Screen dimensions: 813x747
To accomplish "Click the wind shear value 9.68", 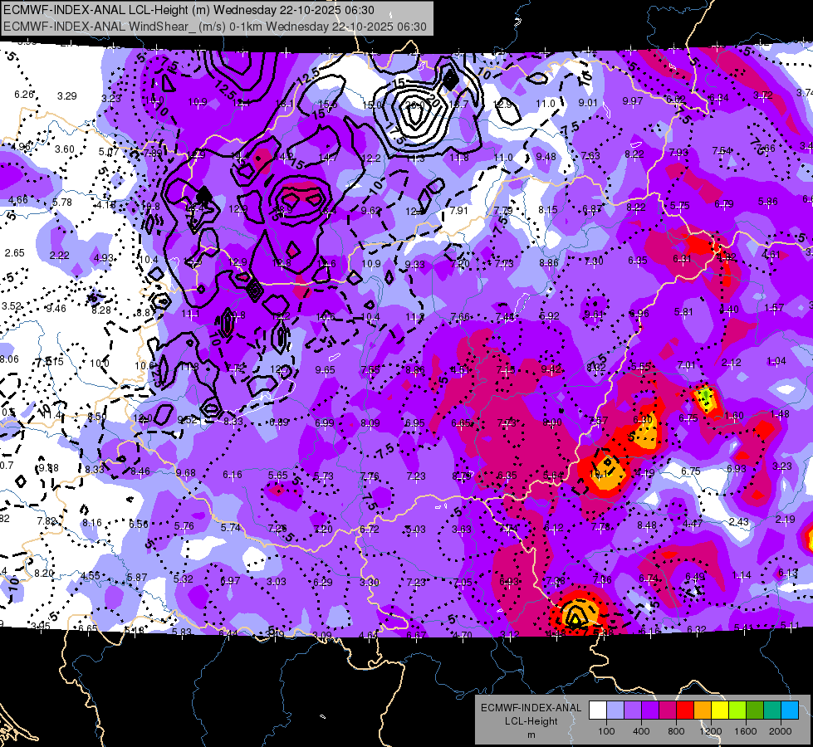I will 186,473.
